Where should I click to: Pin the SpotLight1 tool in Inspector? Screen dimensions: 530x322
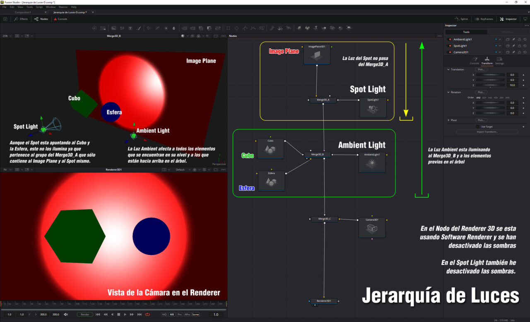(x=513, y=46)
